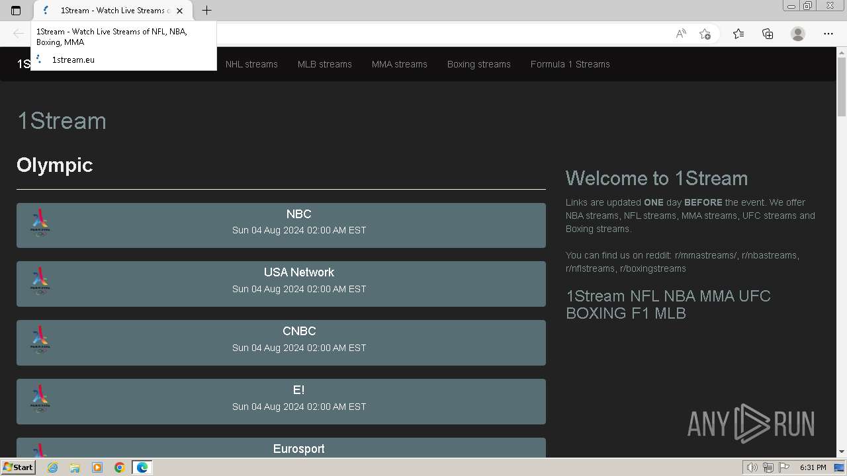Image resolution: width=847 pixels, height=476 pixels.
Task: Open the Action Center flag icon
Action: tap(784, 467)
